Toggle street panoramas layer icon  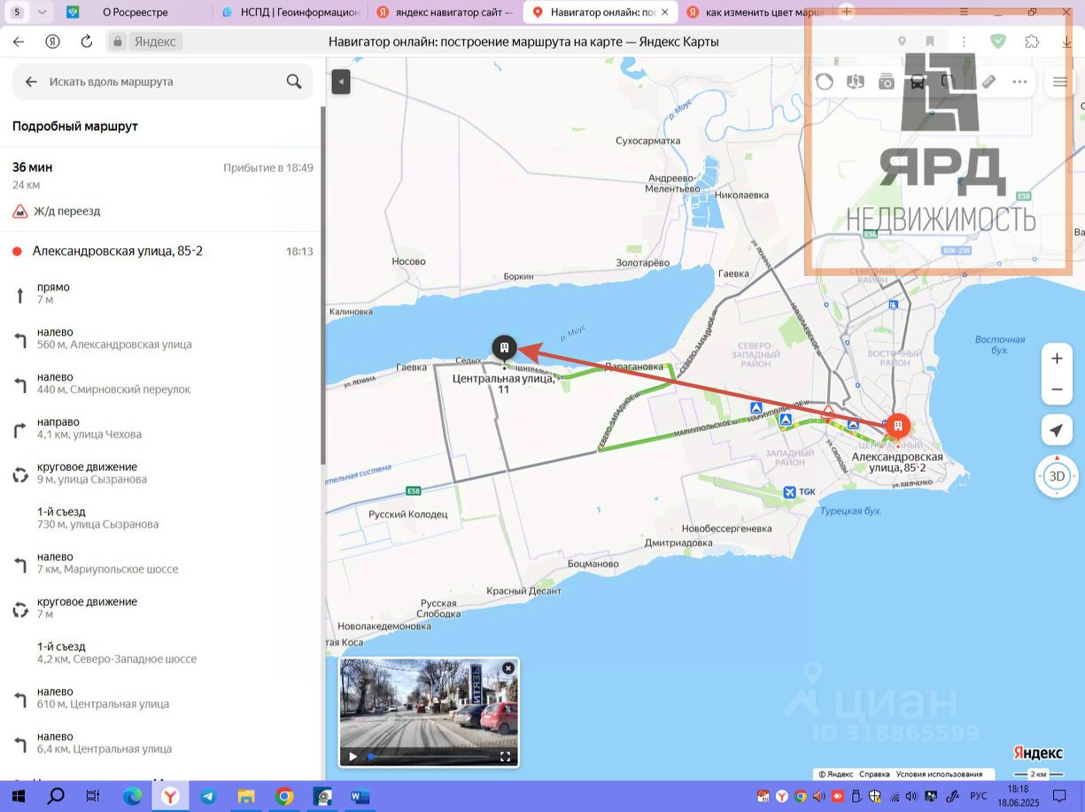click(855, 81)
